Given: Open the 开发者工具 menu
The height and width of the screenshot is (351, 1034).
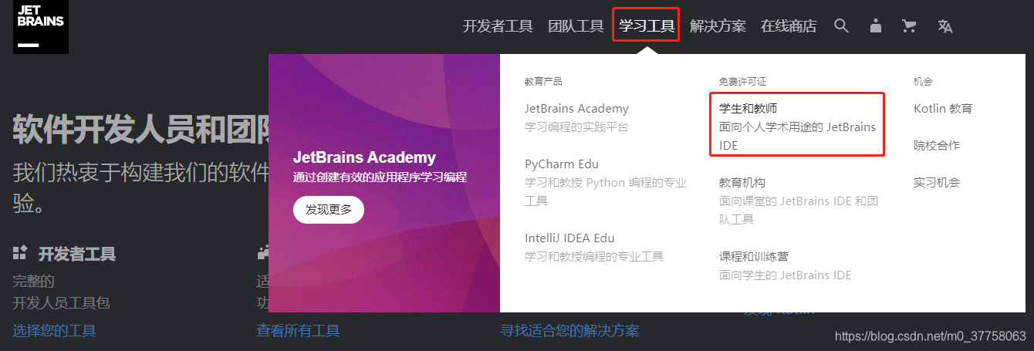Looking at the screenshot, I should (x=498, y=26).
